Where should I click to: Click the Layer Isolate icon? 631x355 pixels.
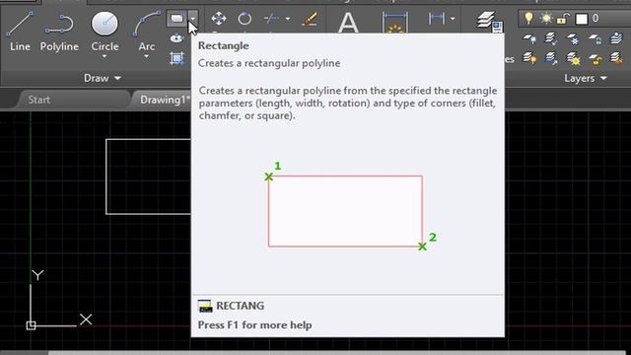coord(550,38)
